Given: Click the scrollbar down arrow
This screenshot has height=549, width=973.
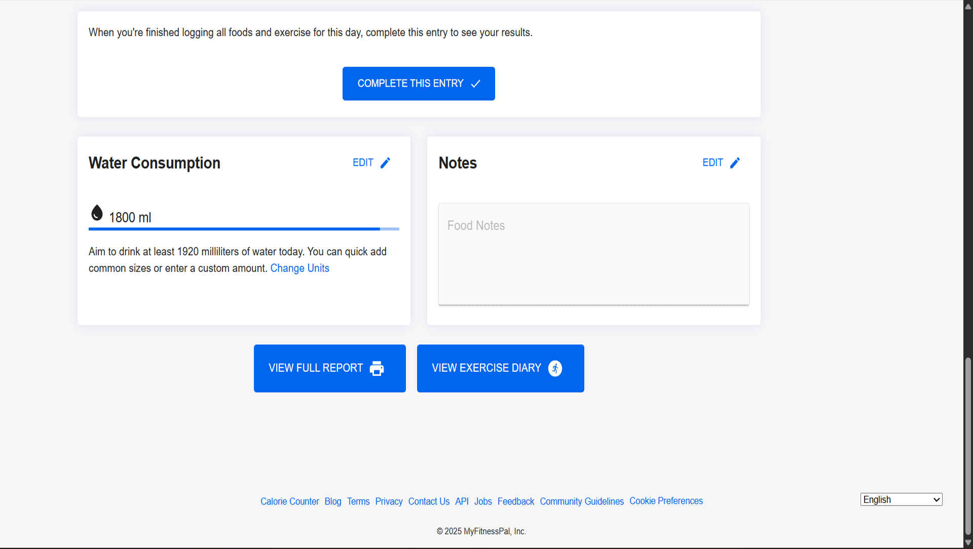Looking at the screenshot, I should tap(967, 542).
